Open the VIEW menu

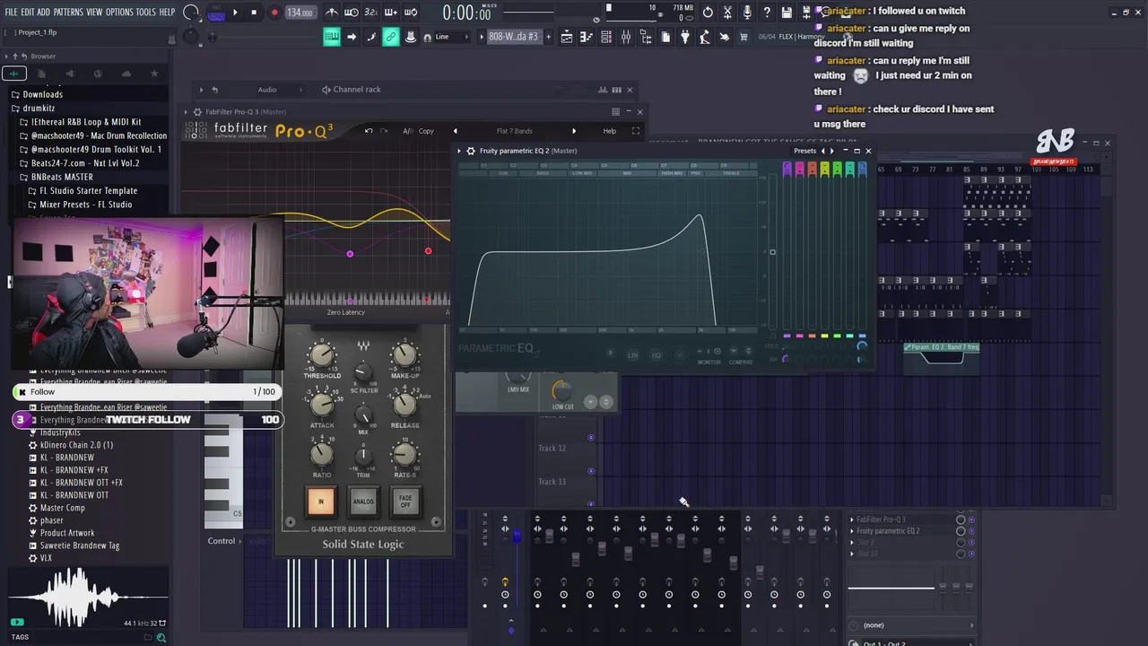pyautogui.click(x=94, y=13)
